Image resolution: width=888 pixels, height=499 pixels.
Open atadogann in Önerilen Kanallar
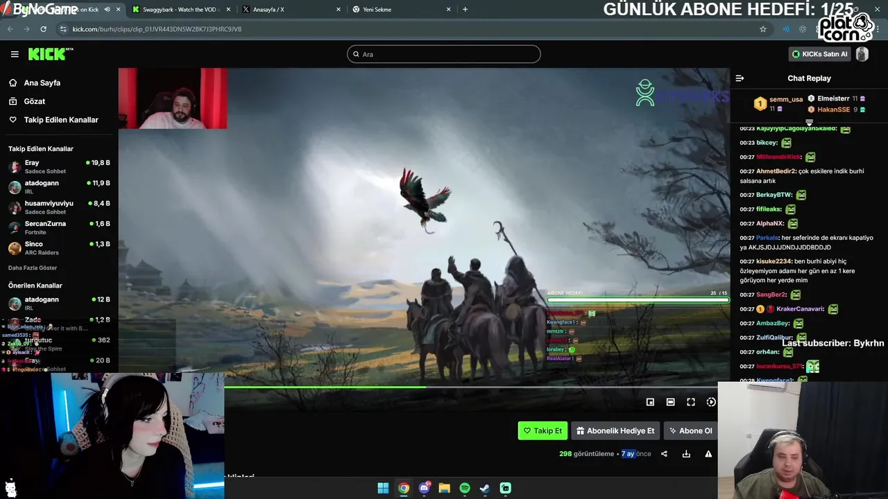(58, 303)
